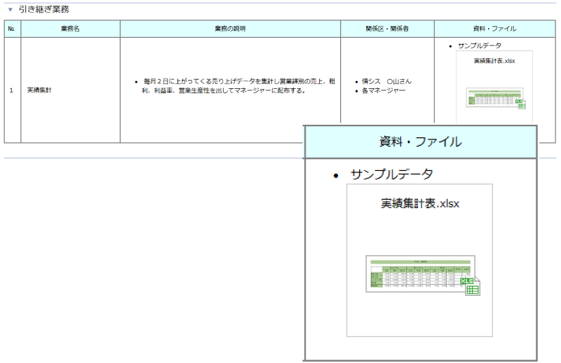Click the No. column header
Viewport: 561px width, 363px height.
13,29
